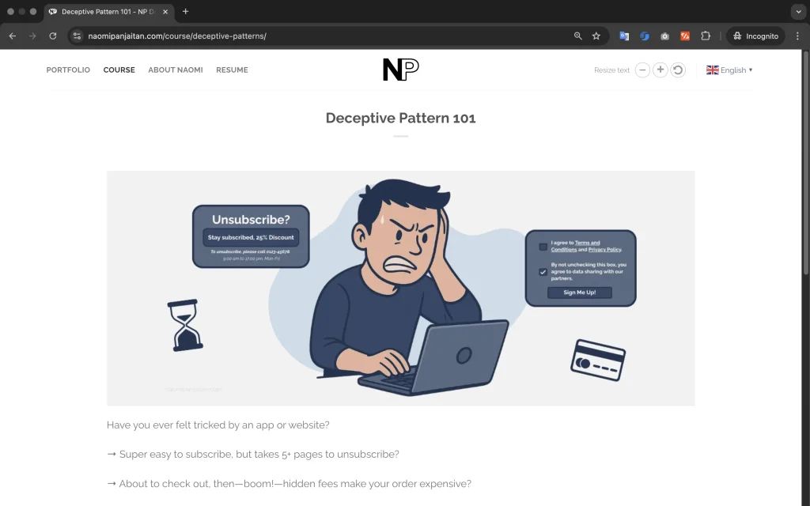
Task: Select the Course navigation link
Action: point(119,70)
